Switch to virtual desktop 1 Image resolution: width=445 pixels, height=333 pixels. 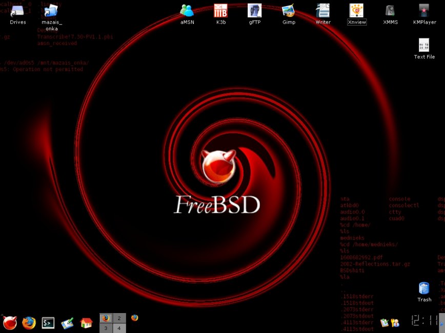[x=106, y=318]
